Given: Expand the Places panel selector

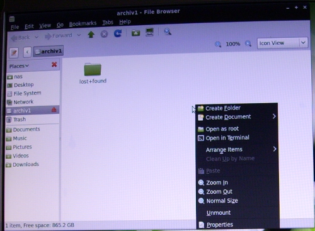Looking at the screenshot, I should point(19,66).
